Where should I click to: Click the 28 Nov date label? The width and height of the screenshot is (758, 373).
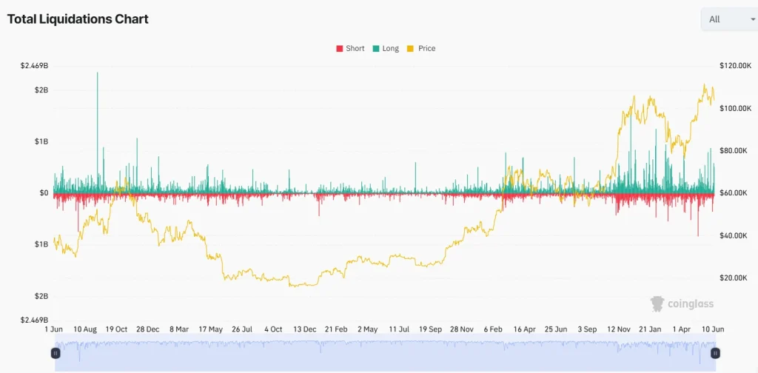pyautogui.click(x=462, y=329)
